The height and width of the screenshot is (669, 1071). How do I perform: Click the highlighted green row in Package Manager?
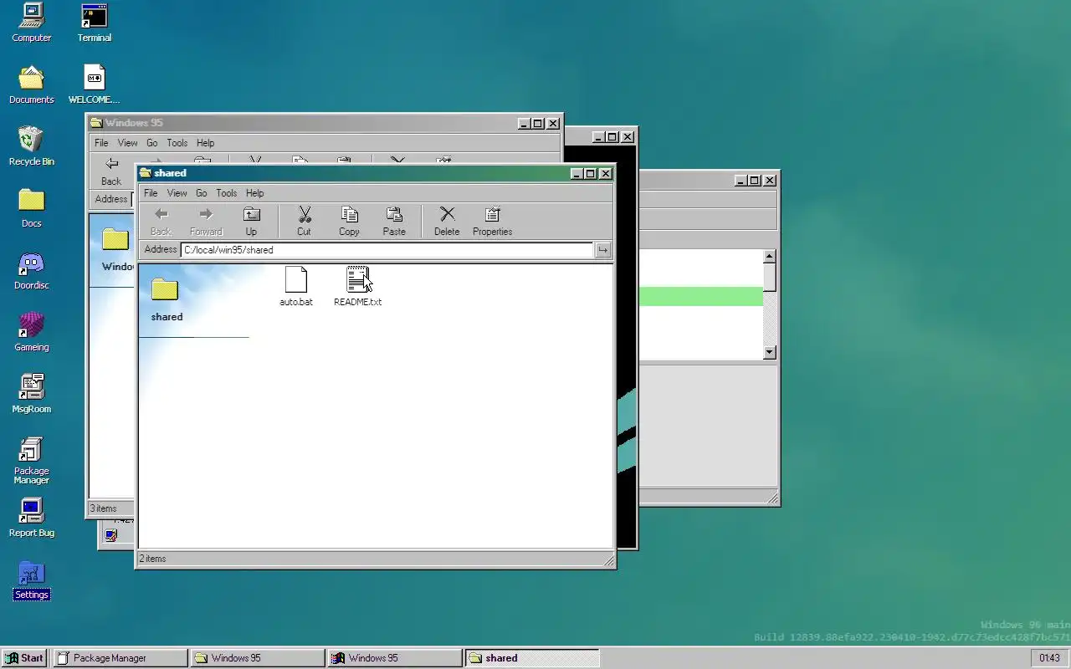click(701, 296)
